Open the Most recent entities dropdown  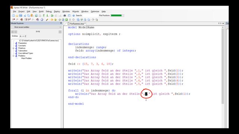(x=36, y=27)
